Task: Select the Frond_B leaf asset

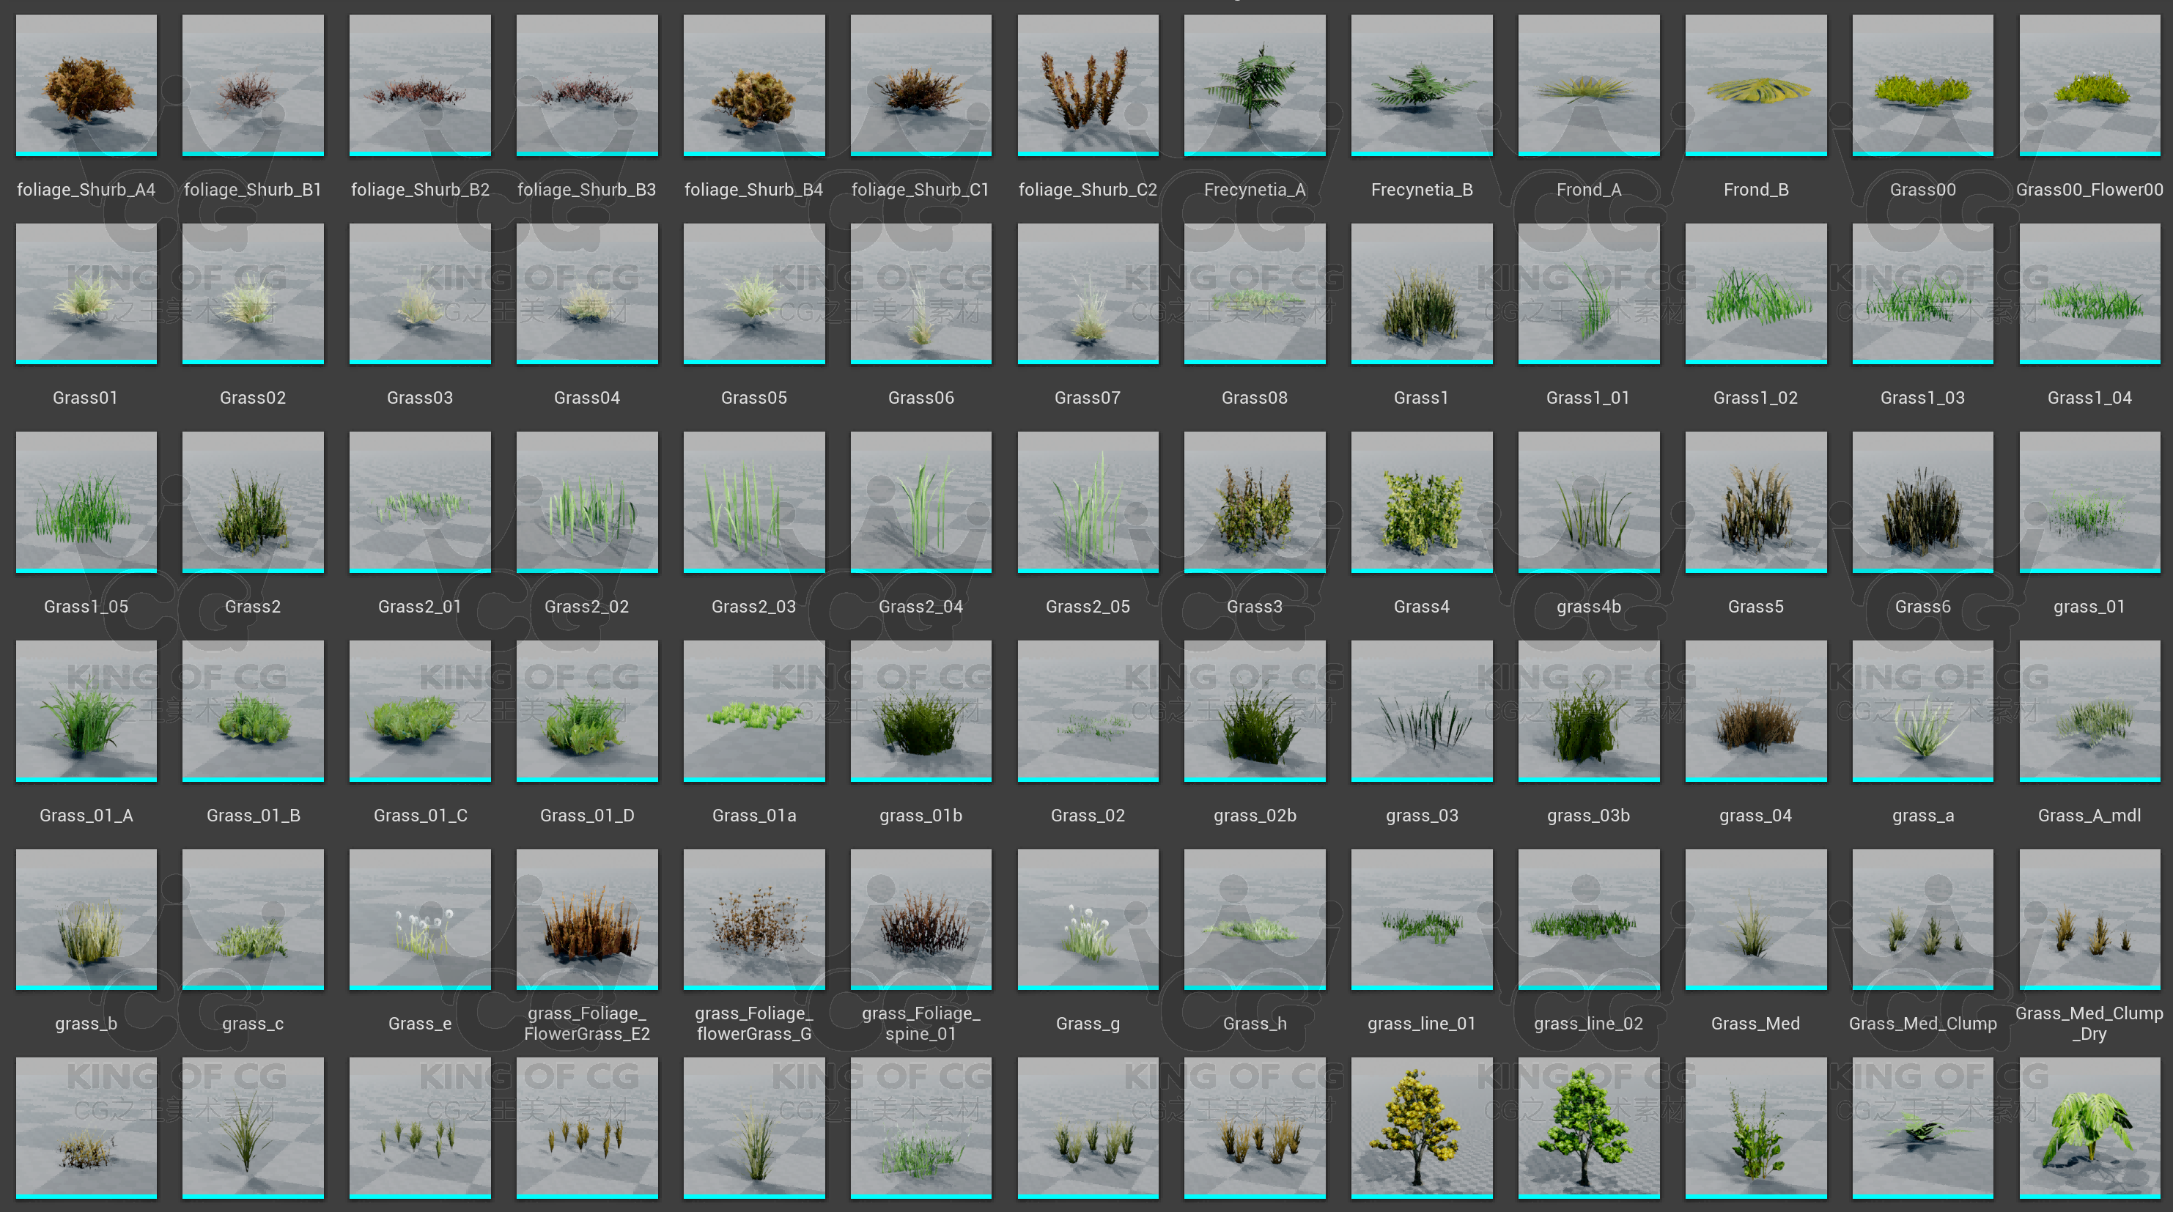Action: click(1755, 84)
